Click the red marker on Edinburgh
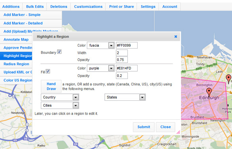This screenshot has height=149, width=232. pyautogui.click(x=209, y=92)
